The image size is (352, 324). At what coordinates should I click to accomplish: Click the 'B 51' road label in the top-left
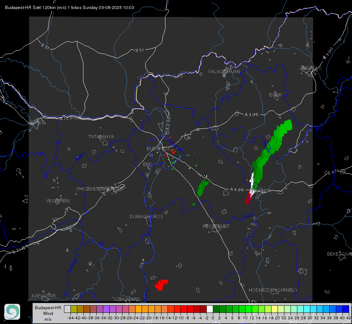click(45, 46)
